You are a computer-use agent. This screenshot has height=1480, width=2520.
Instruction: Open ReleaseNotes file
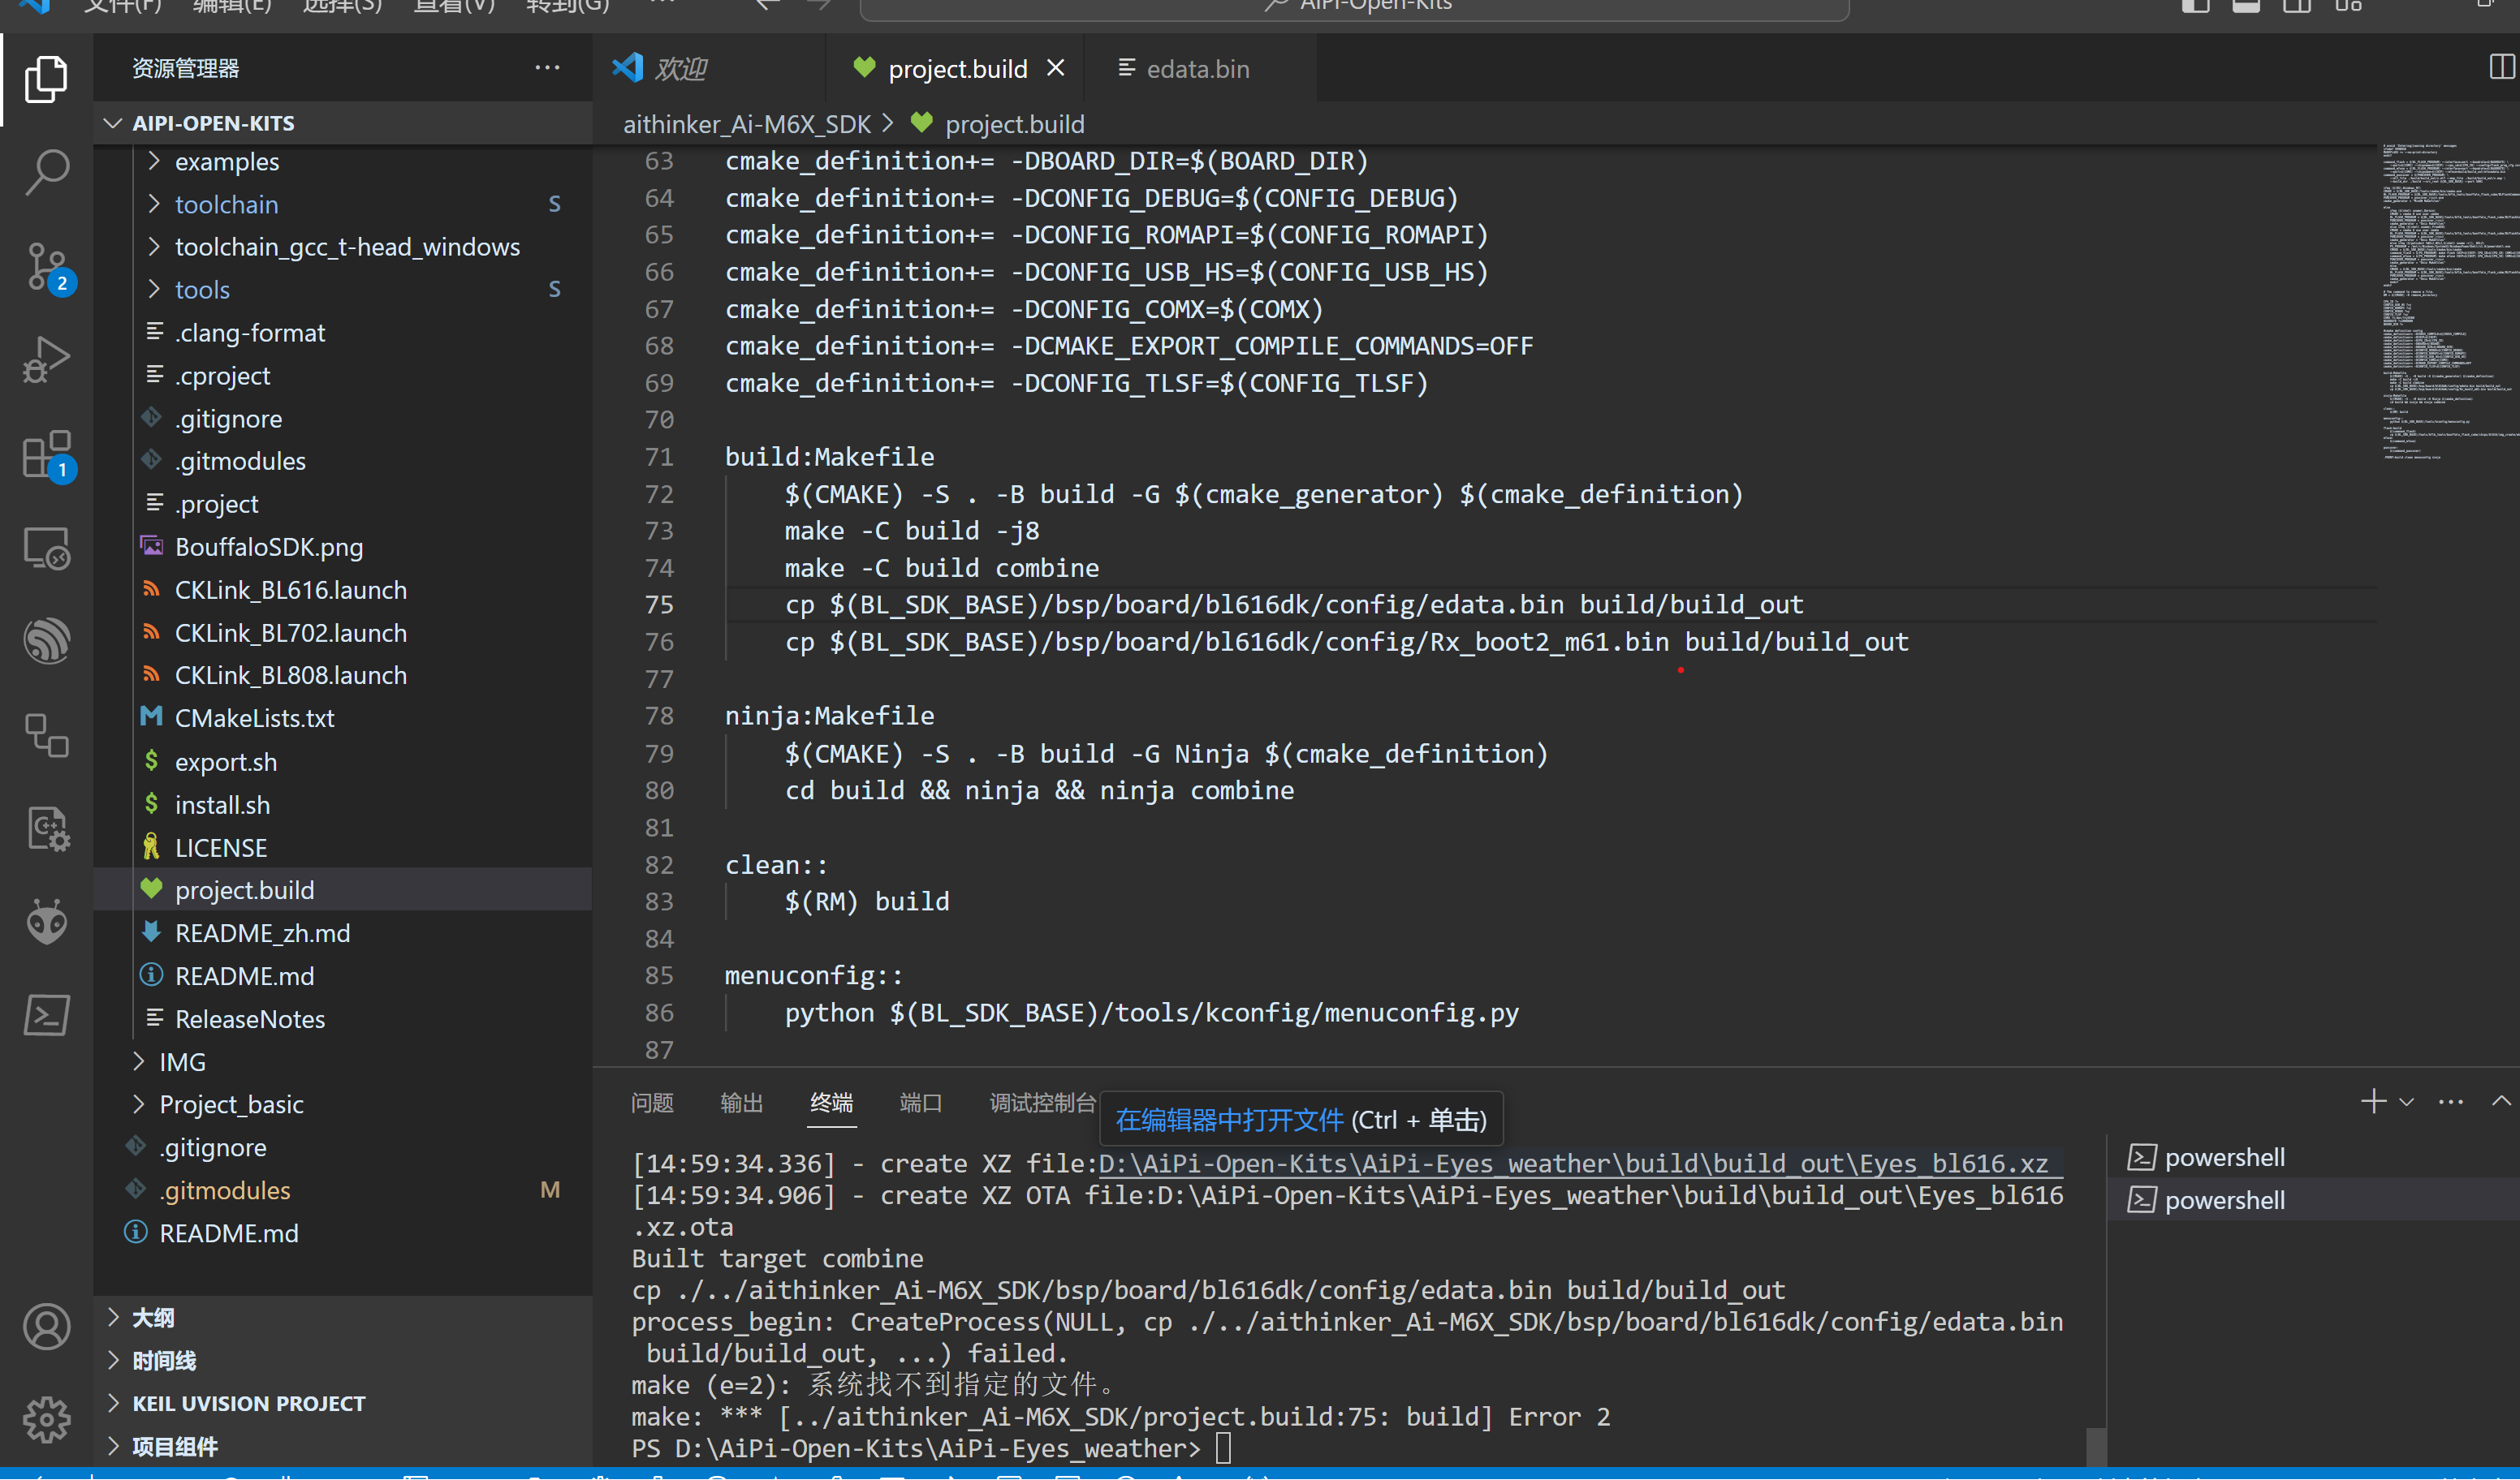343,1018
